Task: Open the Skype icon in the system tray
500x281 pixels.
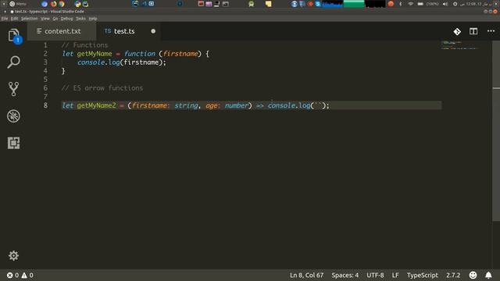Action: coord(318,4)
